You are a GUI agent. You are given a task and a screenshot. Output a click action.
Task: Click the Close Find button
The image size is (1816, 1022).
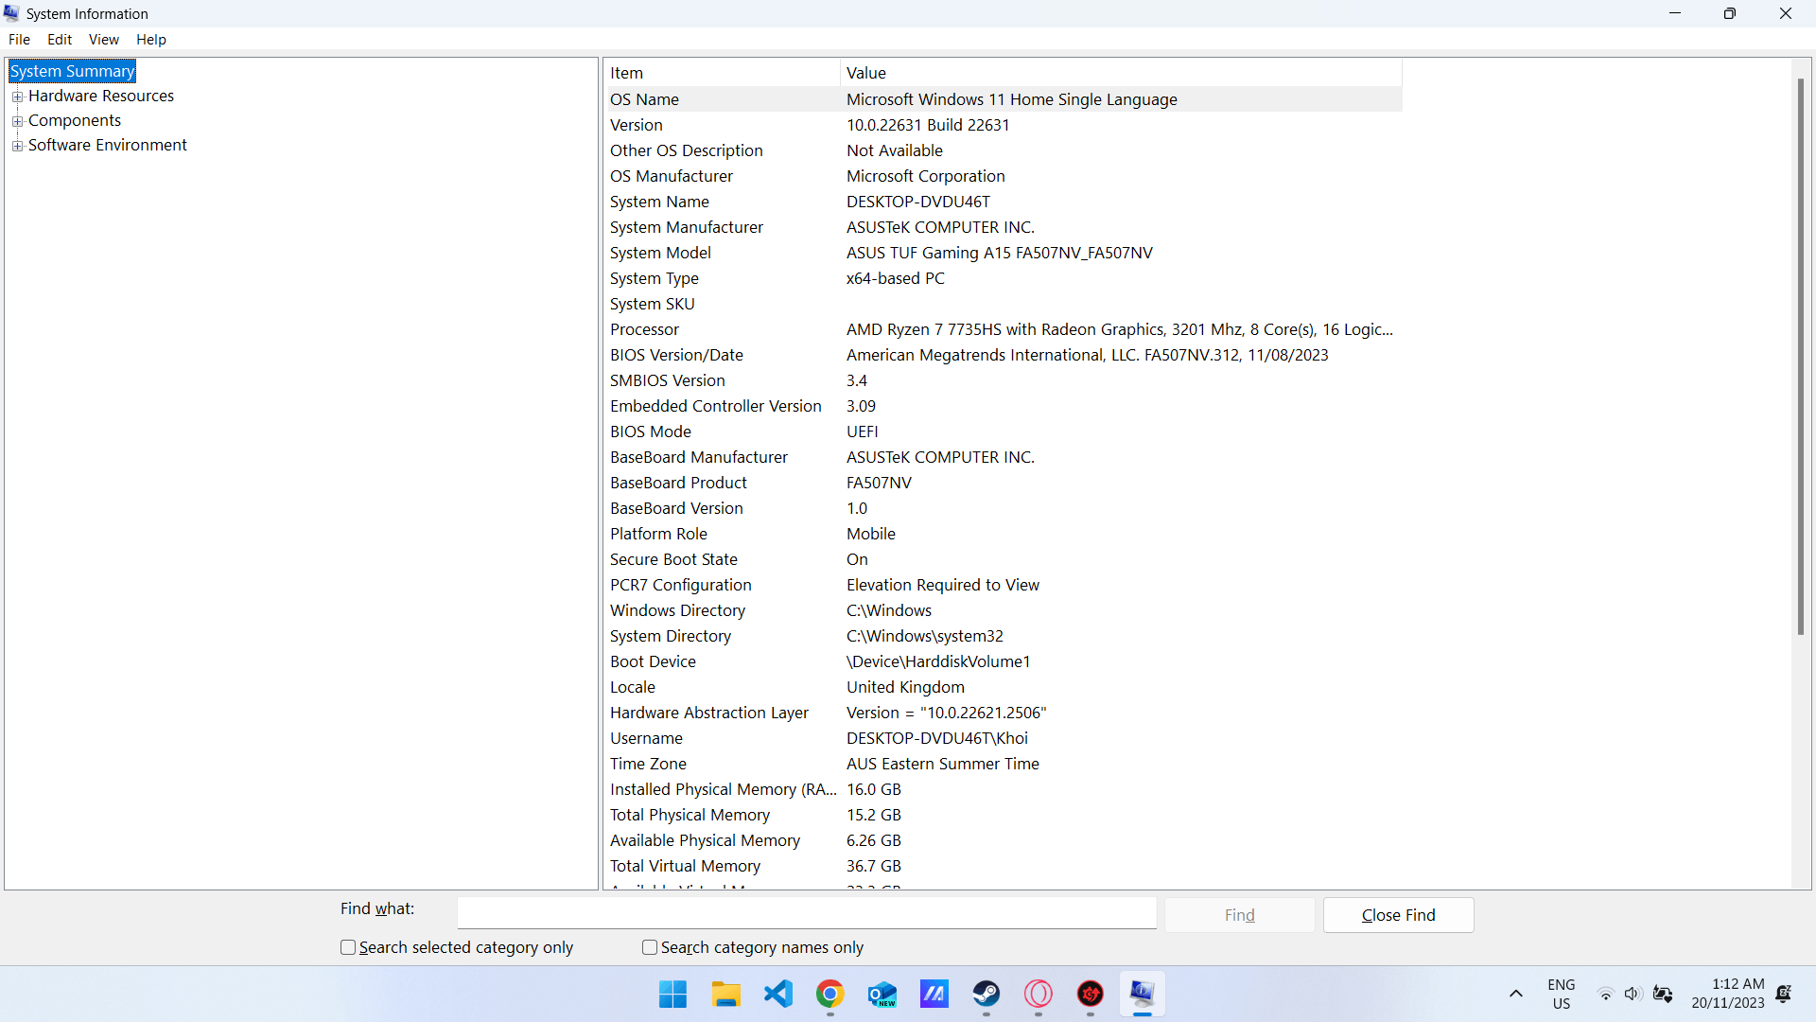pyautogui.click(x=1398, y=915)
